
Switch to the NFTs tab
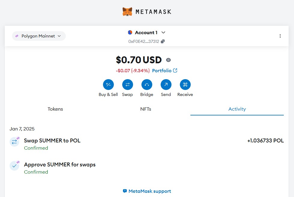pyautogui.click(x=146, y=109)
